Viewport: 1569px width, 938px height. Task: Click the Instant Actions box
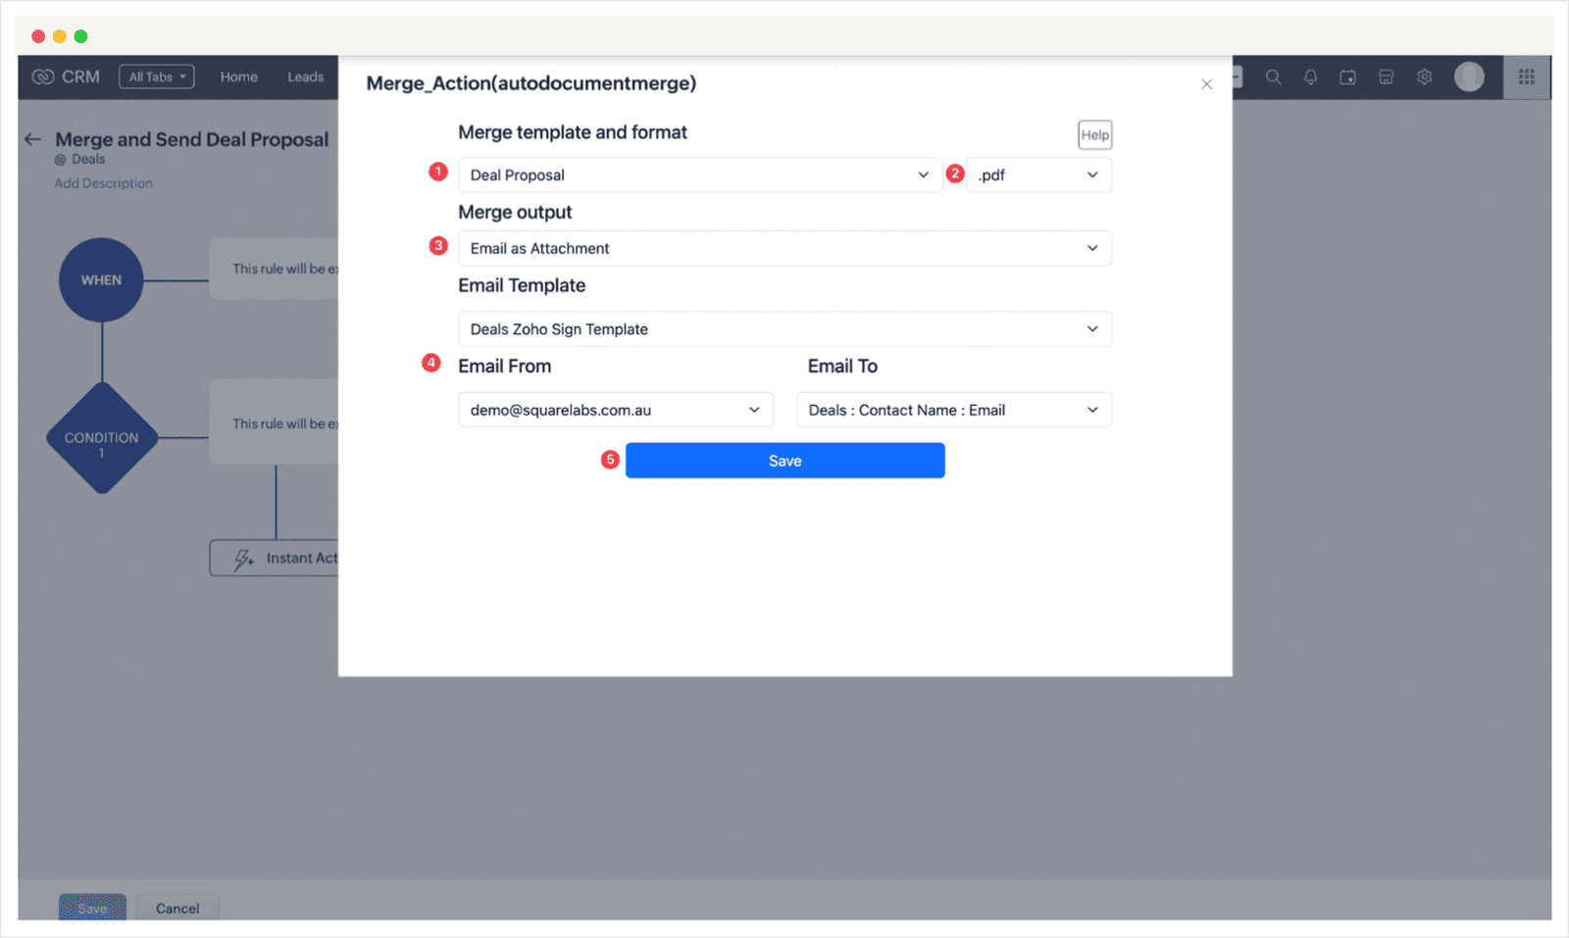tap(275, 558)
